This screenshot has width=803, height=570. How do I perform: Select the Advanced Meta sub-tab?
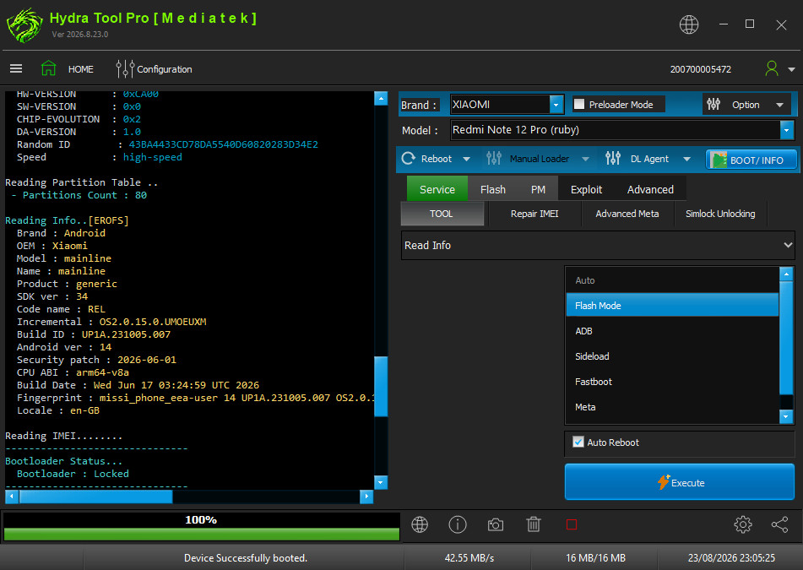[x=627, y=214]
